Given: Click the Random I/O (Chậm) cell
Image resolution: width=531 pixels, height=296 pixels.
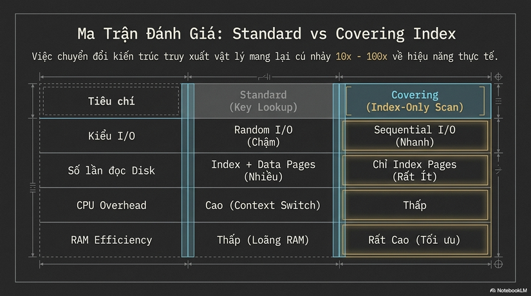Looking at the screenshot, I should [x=263, y=136].
